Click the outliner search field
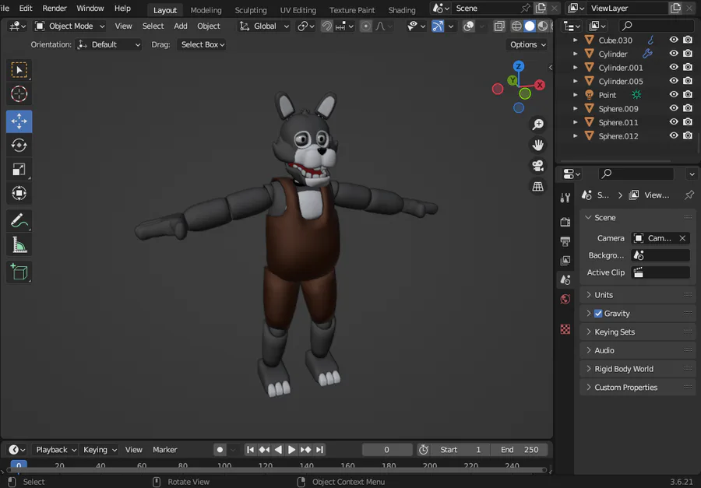This screenshot has height=488, width=701. pyautogui.click(x=657, y=26)
